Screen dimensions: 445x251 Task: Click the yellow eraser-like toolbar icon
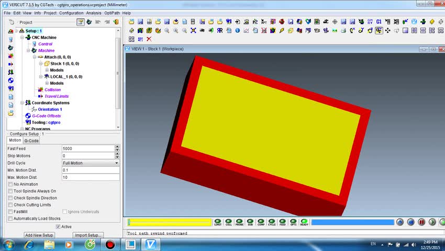432,21
